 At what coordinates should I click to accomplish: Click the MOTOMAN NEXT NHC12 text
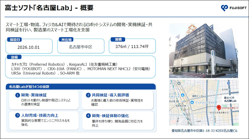click(119, 69)
